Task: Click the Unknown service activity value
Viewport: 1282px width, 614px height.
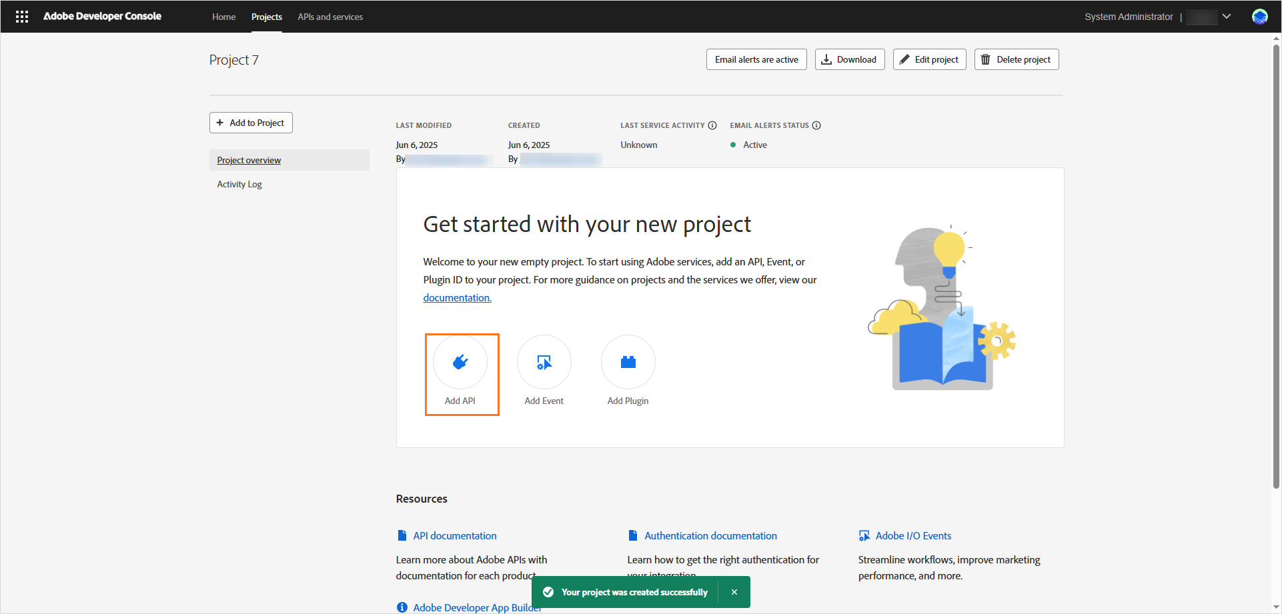Action: pos(639,145)
